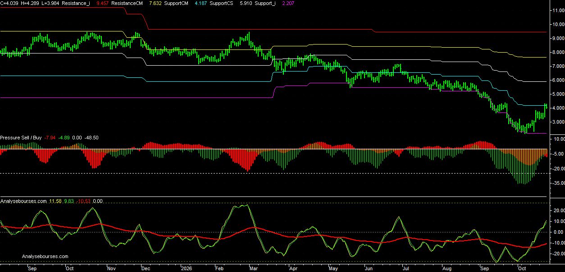Click the 9.00 price axis label

pos(558,38)
